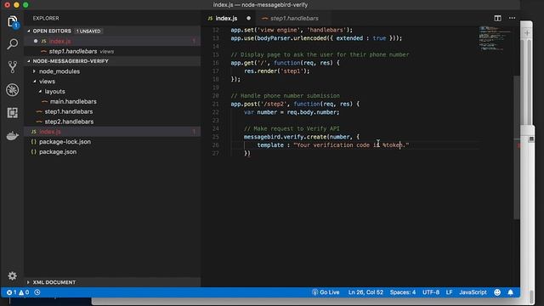Viewport: 544px width, 306px height.
Task: Click the app.post('/step2') line
Action: point(295,104)
